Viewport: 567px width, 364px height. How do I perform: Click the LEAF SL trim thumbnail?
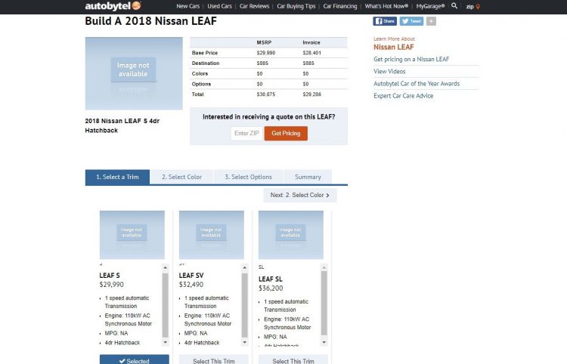tap(291, 235)
